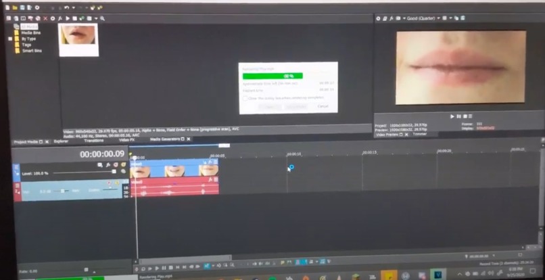
Task: Open the undo history dropdown arrow
Action: pos(73,7)
